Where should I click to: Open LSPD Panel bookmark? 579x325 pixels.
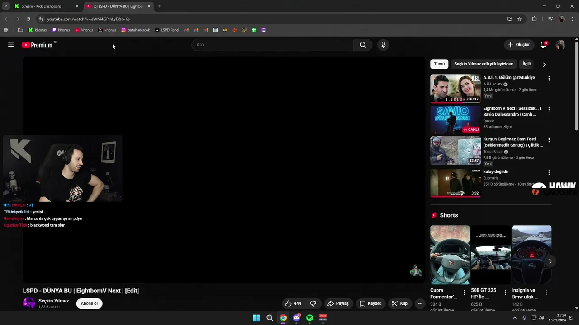tap(167, 30)
